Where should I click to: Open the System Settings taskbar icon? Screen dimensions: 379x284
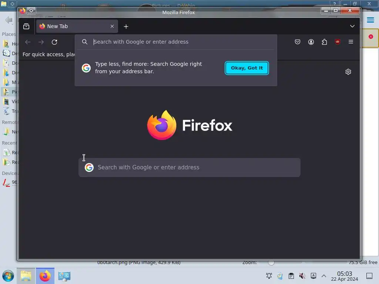64,276
